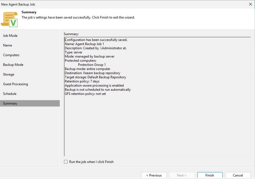The width and height of the screenshot is (255, 179).
Task: Click the 'Description: Created by .\Administrator at.' line
Action: pyautogui.click(x=96, y=48)
